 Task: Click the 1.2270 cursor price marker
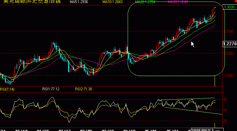click(x=230, y=44)
